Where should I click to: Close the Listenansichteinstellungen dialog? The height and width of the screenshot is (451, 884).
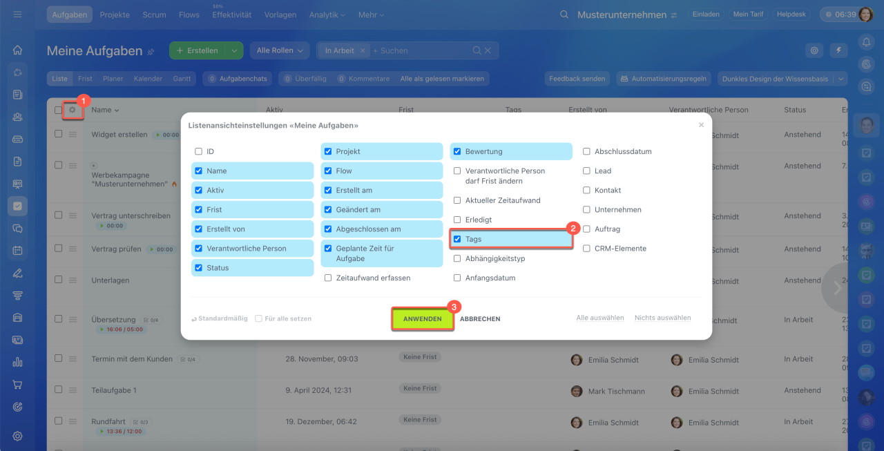coord(701,125)
